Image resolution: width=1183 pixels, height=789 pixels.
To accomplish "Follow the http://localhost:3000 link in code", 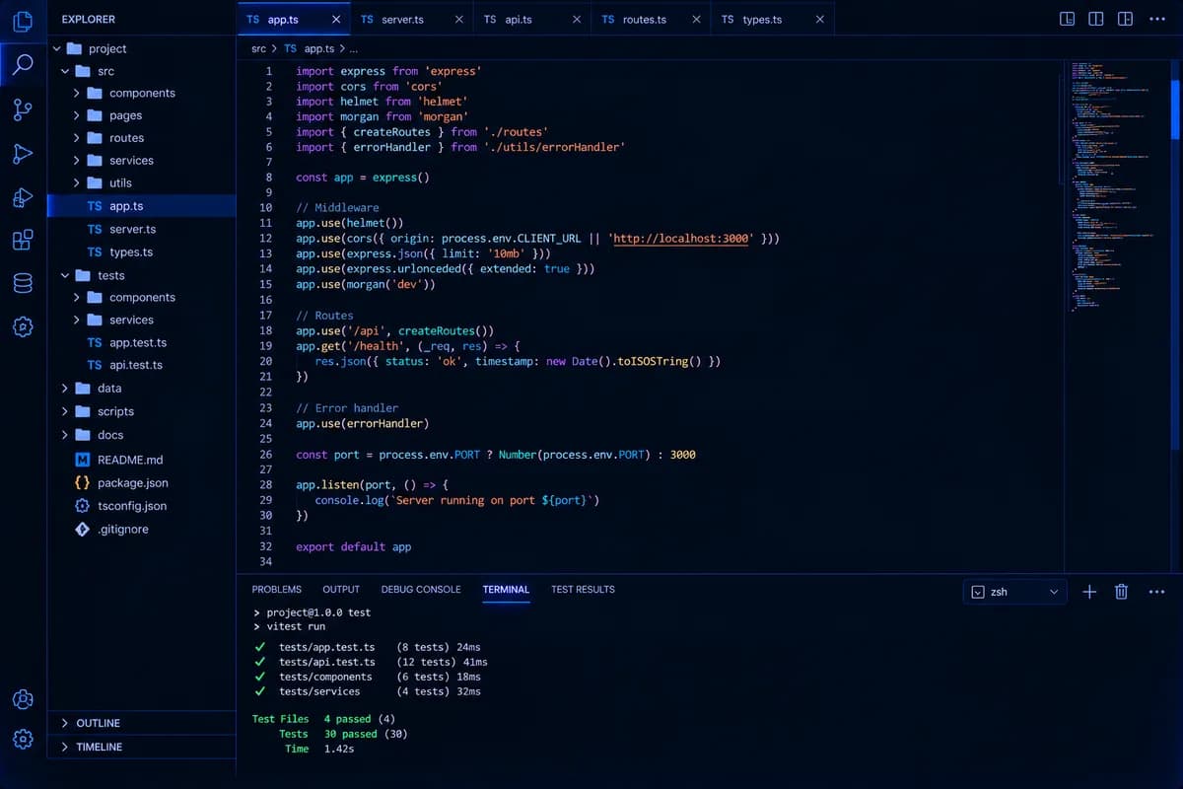I will 683,239.
